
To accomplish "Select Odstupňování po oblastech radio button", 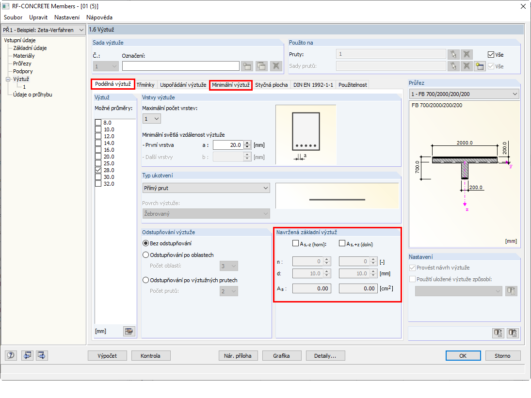I will (145, 255).
